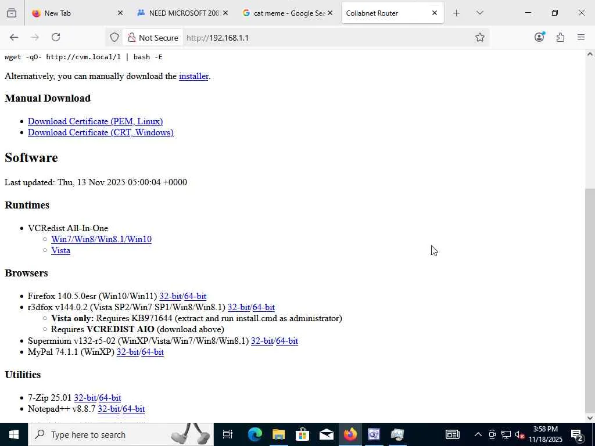Download Notepad++ v8.8.7 64-bit
Image resolution: width=595 pixels, height=446 pixels.
(x=134, y=409)
